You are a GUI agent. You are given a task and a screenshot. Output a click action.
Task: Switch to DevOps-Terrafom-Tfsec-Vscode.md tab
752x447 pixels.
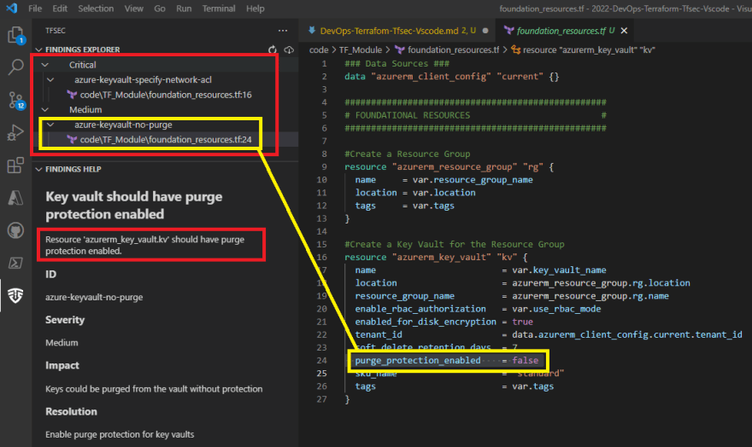398,31
